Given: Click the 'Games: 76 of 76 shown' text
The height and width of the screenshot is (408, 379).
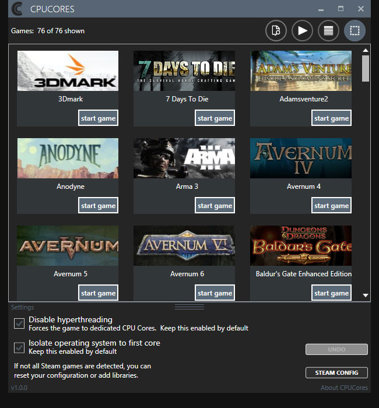Looking at the screenshot, I should point(48,31).
